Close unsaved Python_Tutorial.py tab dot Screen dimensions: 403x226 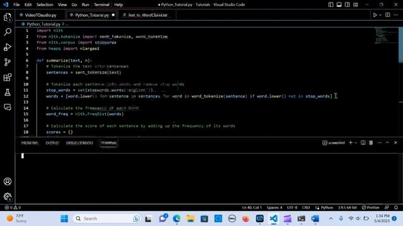click(x=113, y=15)
